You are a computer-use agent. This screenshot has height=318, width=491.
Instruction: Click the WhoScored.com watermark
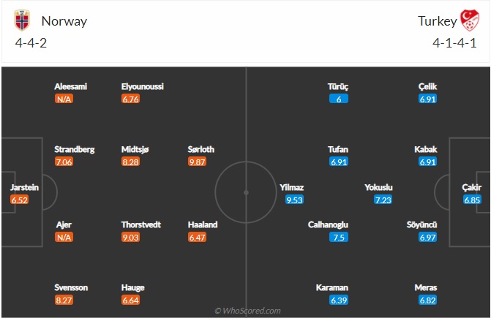(247, 311)
